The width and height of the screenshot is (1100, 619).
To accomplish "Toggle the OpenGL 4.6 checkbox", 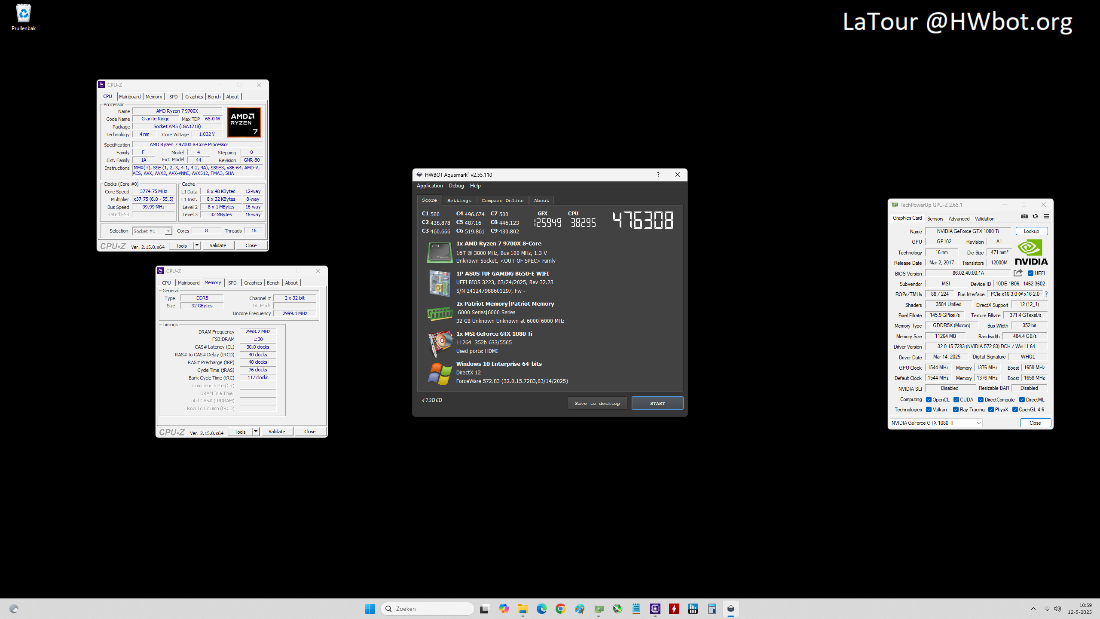I will 1015,410.
